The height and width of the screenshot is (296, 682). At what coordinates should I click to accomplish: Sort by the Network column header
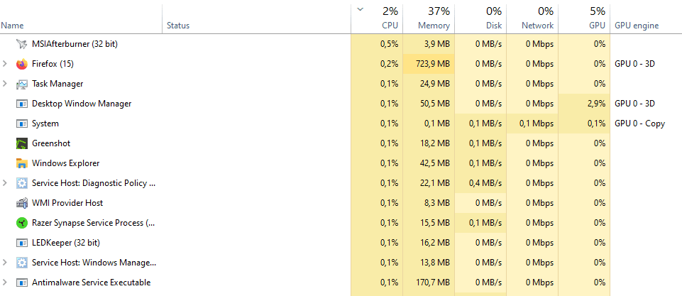(x=537, y=26)
